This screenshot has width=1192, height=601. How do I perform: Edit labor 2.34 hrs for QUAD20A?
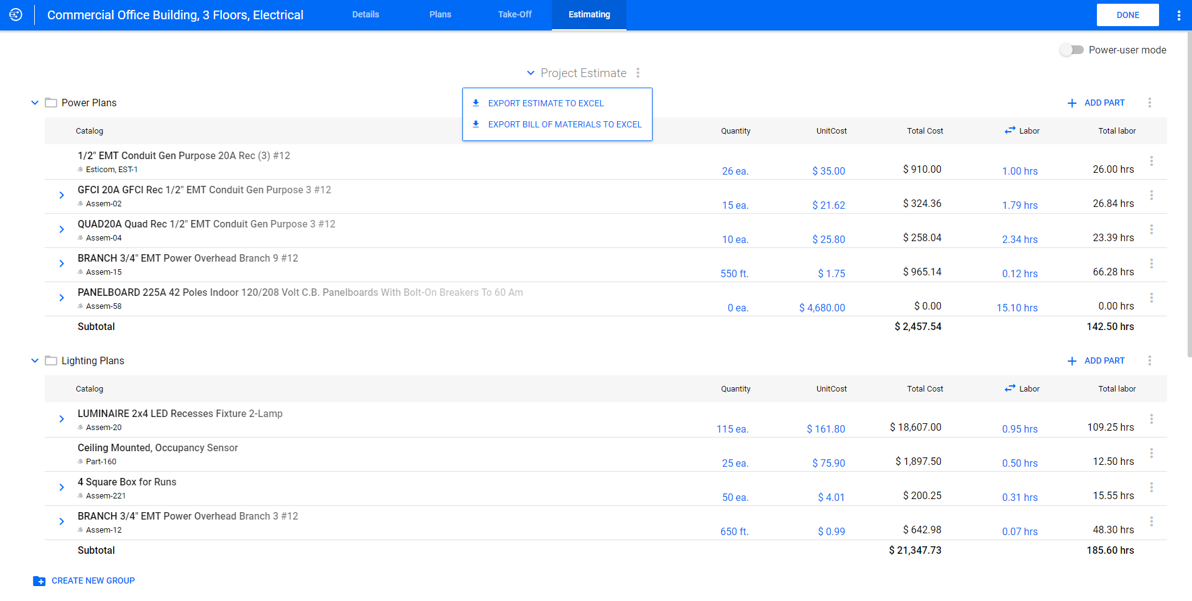click(1020, 239)
